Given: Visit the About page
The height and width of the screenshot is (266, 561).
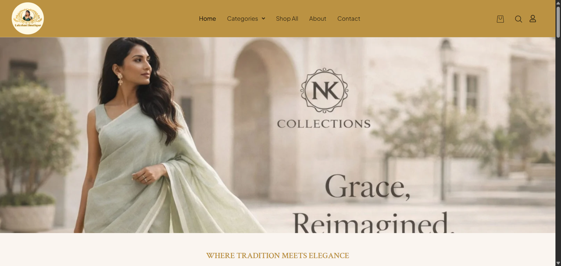Looking at the screenshot, I should (x=318, y=19).
